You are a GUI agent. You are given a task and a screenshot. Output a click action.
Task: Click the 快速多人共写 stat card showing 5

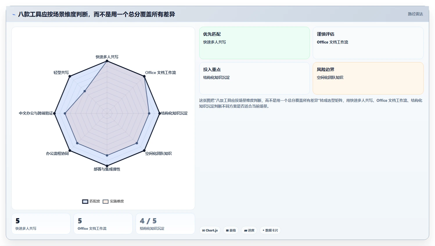pos(41,224)
